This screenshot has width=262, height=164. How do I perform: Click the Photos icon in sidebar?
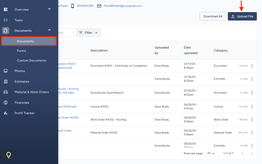tap(5, 71)
